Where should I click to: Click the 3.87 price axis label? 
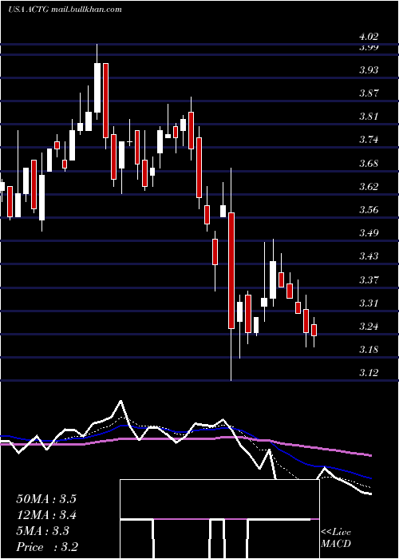coord(369,93)
